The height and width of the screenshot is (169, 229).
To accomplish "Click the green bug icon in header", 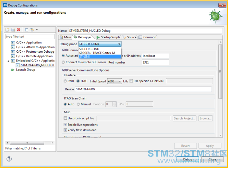I will [x=215, y=16].
